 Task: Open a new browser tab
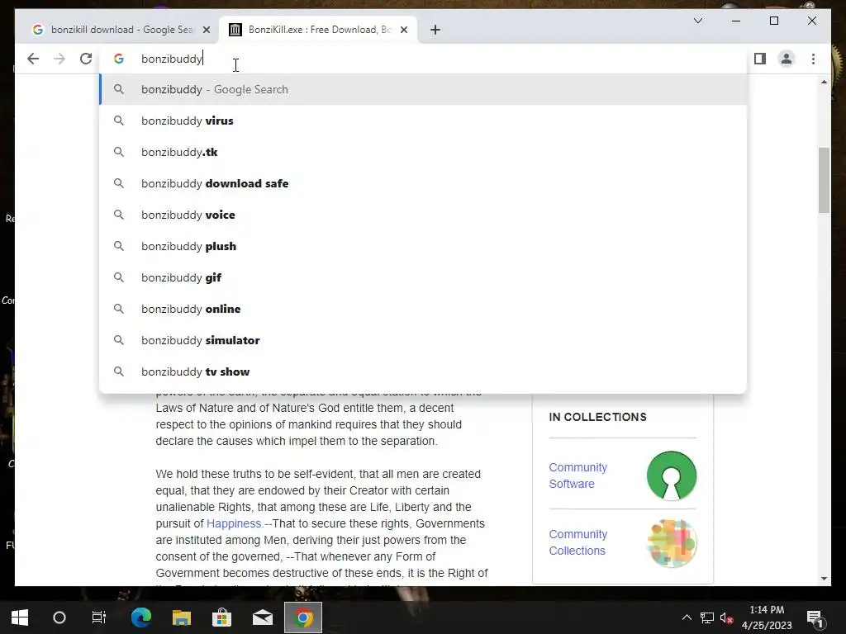(435, 30)
